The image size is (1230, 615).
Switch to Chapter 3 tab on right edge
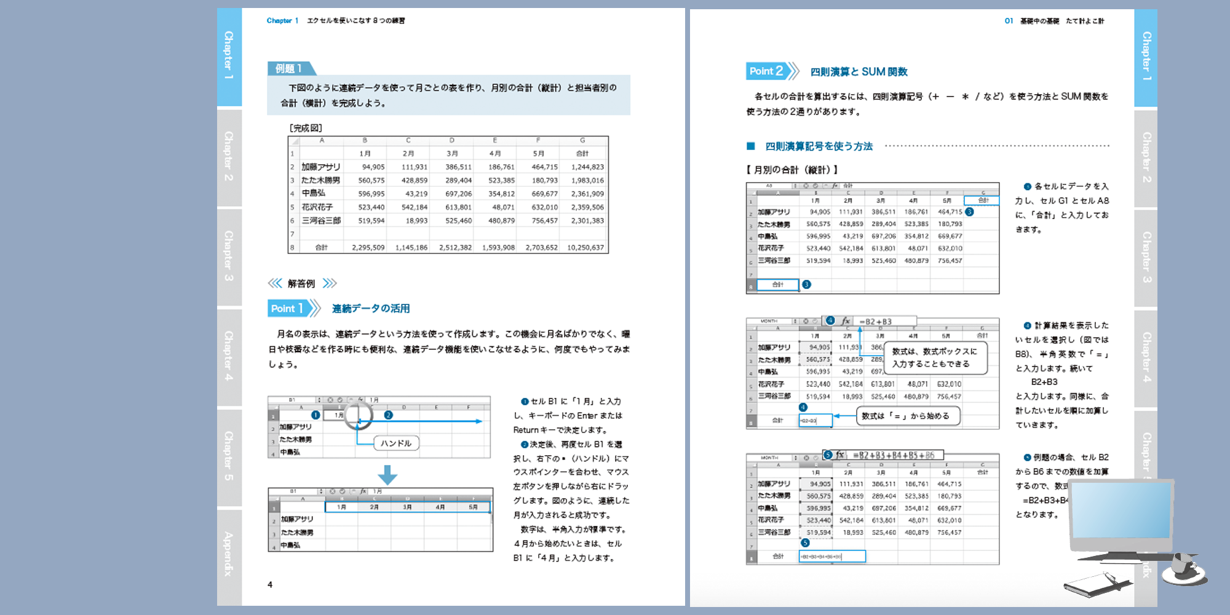pos(1146,257)
